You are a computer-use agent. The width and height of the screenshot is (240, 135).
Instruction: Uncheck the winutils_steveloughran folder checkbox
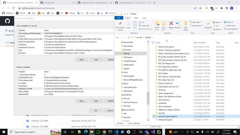[154, 116]
